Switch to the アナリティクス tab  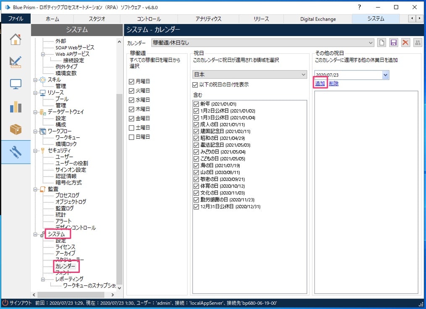(x=208, y=19)
